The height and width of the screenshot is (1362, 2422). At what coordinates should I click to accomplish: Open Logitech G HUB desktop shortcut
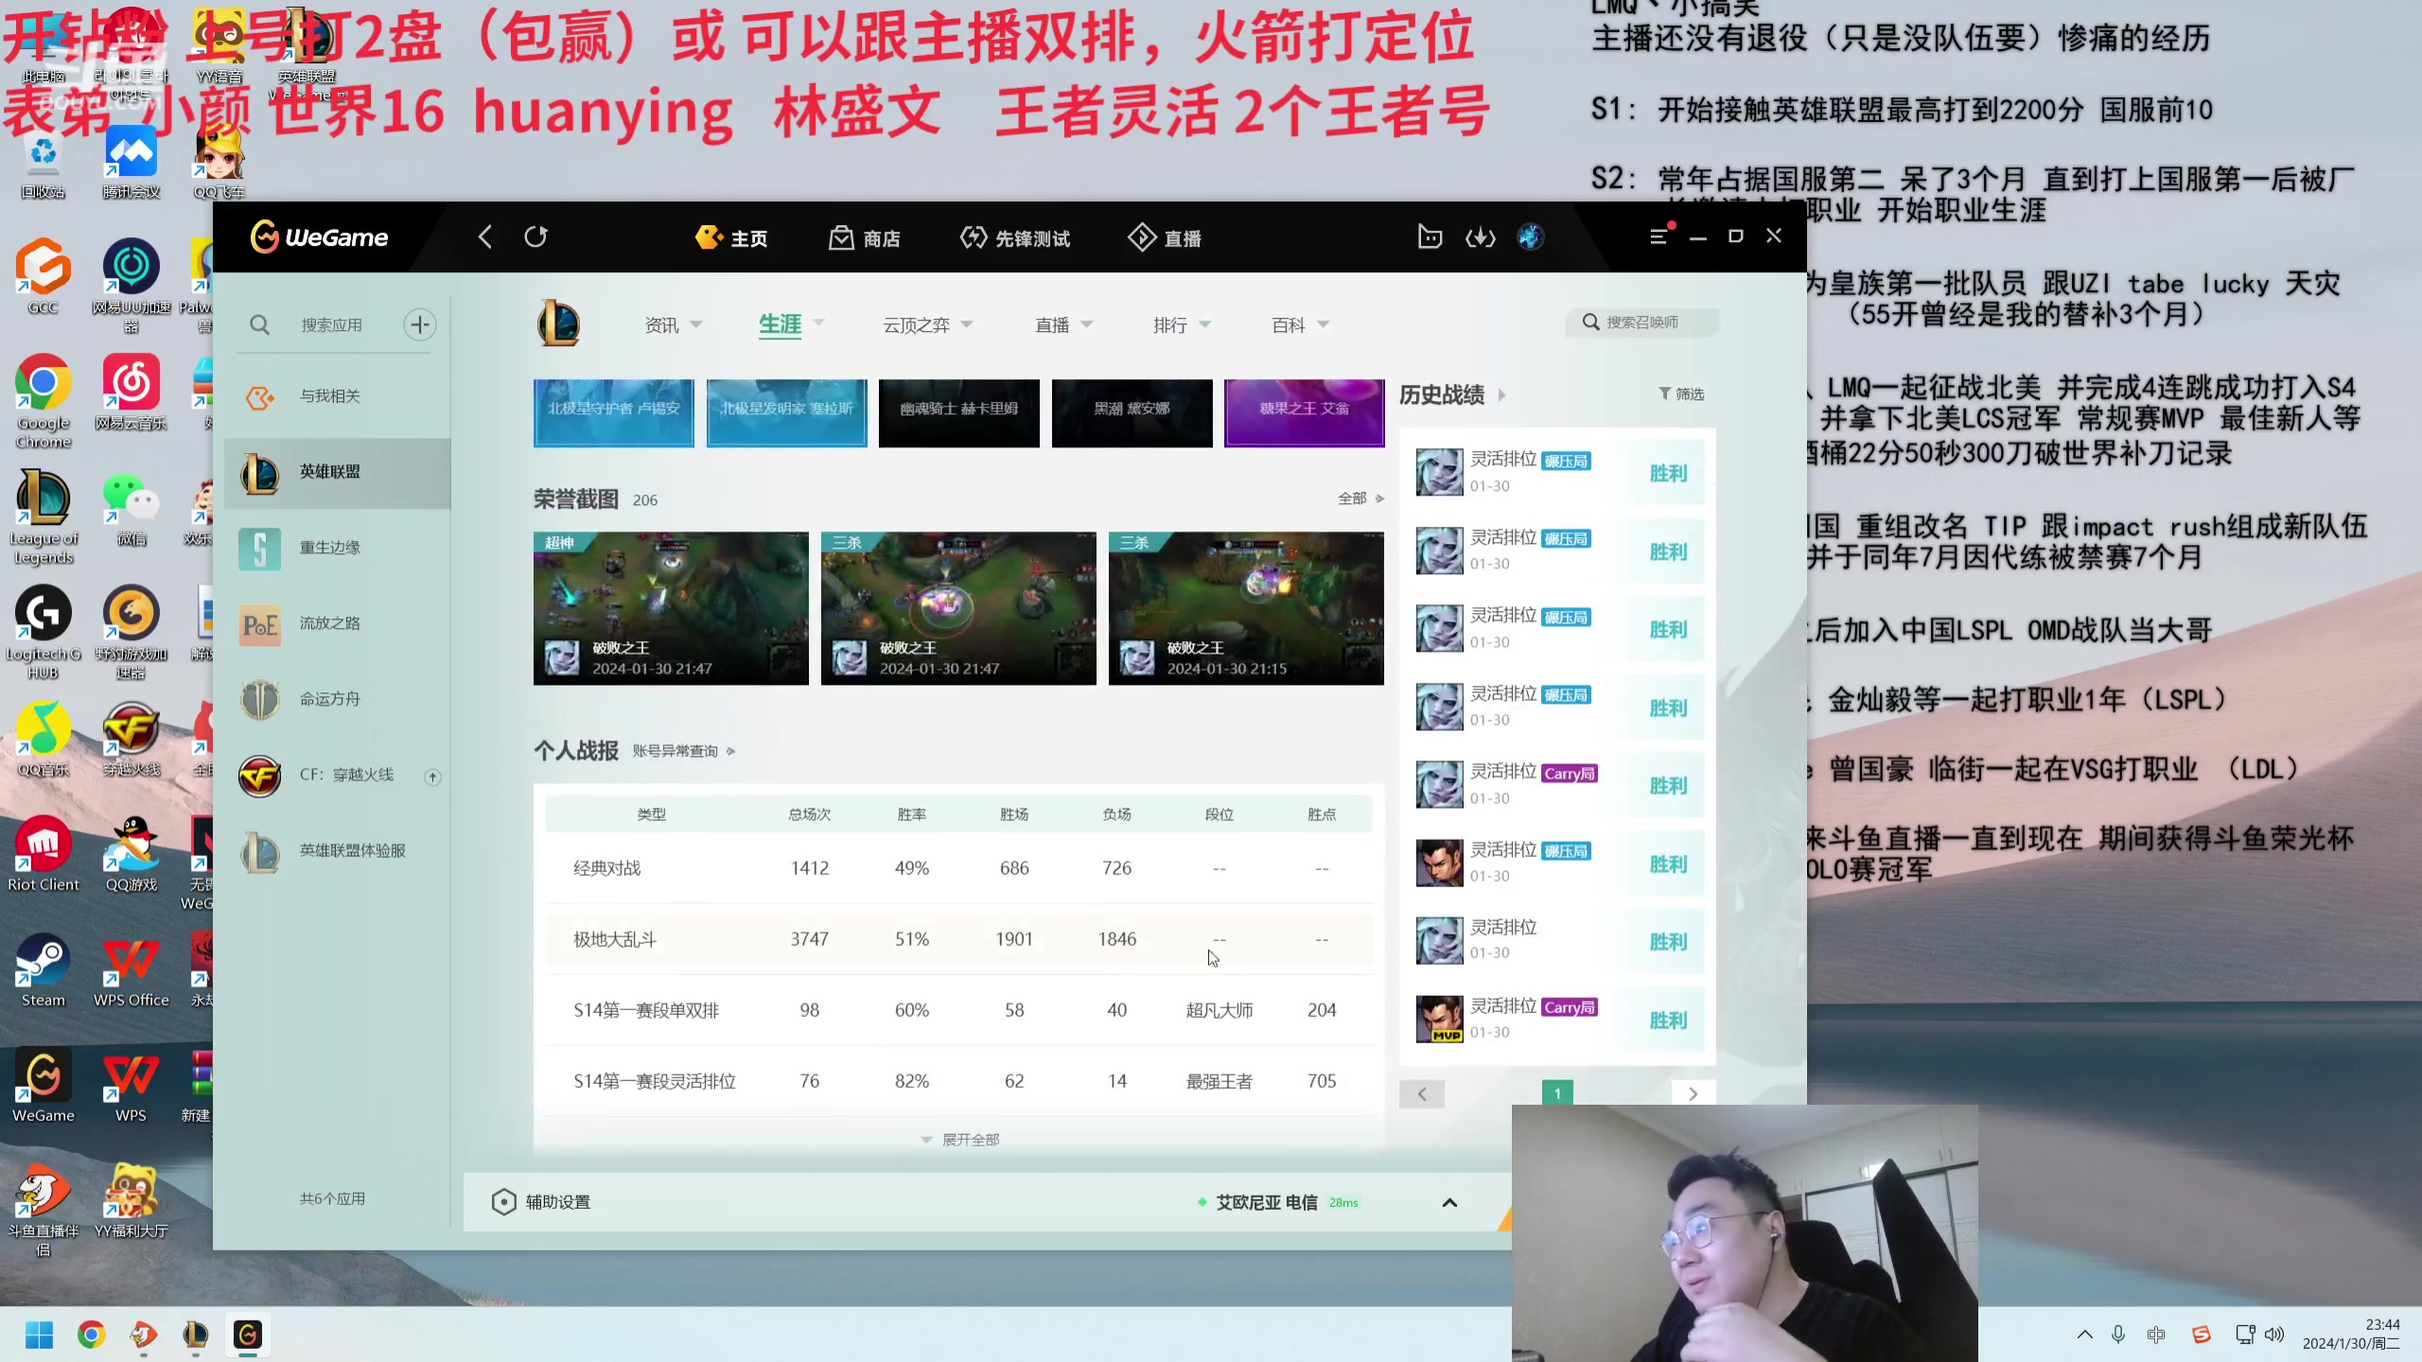[x=44, y=633]
